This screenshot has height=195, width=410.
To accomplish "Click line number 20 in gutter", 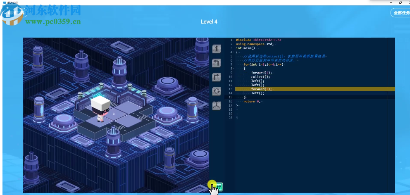I will 230,118.
